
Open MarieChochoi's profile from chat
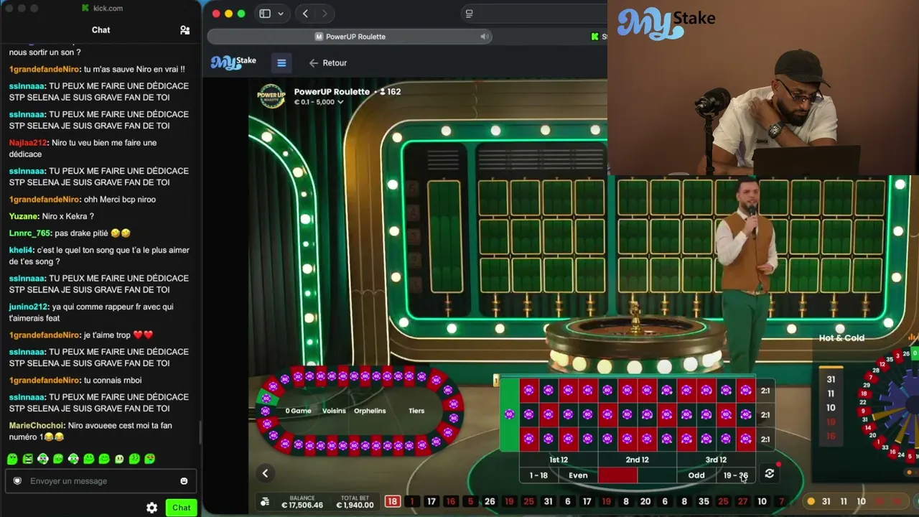point(36,426)
